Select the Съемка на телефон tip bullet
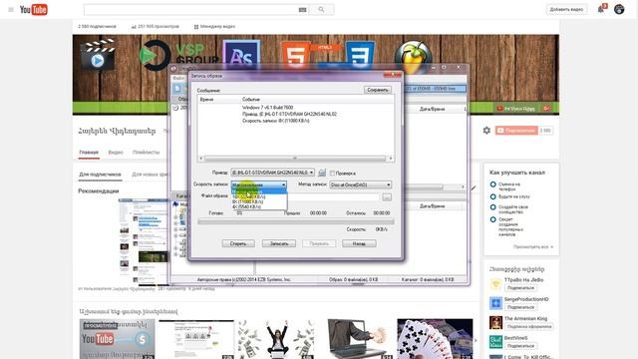The width and height of the screenshot is (638, 359). click(x=492, y=184)
